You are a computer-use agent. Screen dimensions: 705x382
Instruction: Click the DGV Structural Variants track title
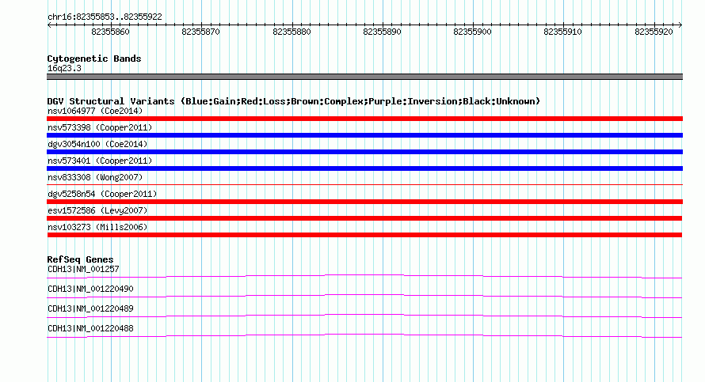click(294, 101)
